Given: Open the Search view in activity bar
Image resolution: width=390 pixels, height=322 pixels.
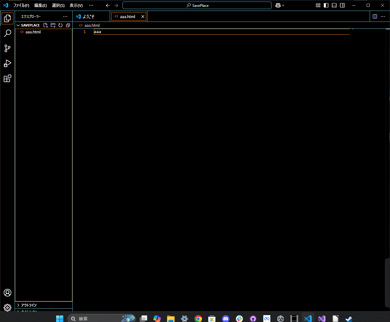Looking at the screenshot, I should coord(7,33).
